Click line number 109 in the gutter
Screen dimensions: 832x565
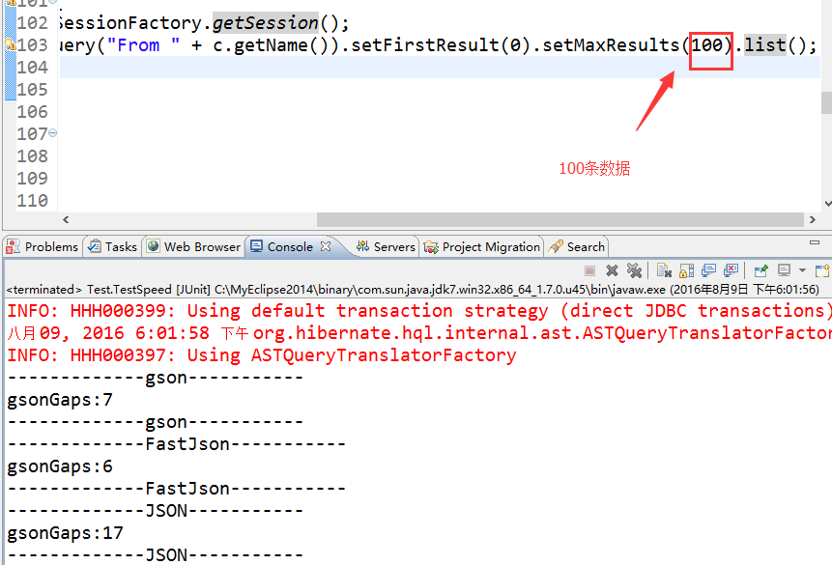click(x=32, y=179)
